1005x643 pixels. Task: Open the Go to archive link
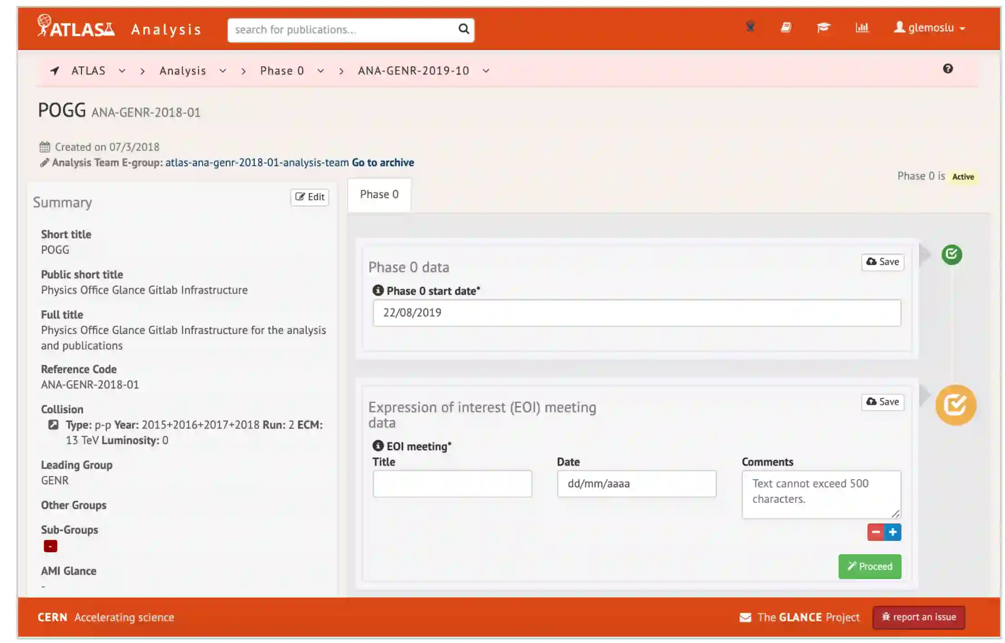pos(382,162)
